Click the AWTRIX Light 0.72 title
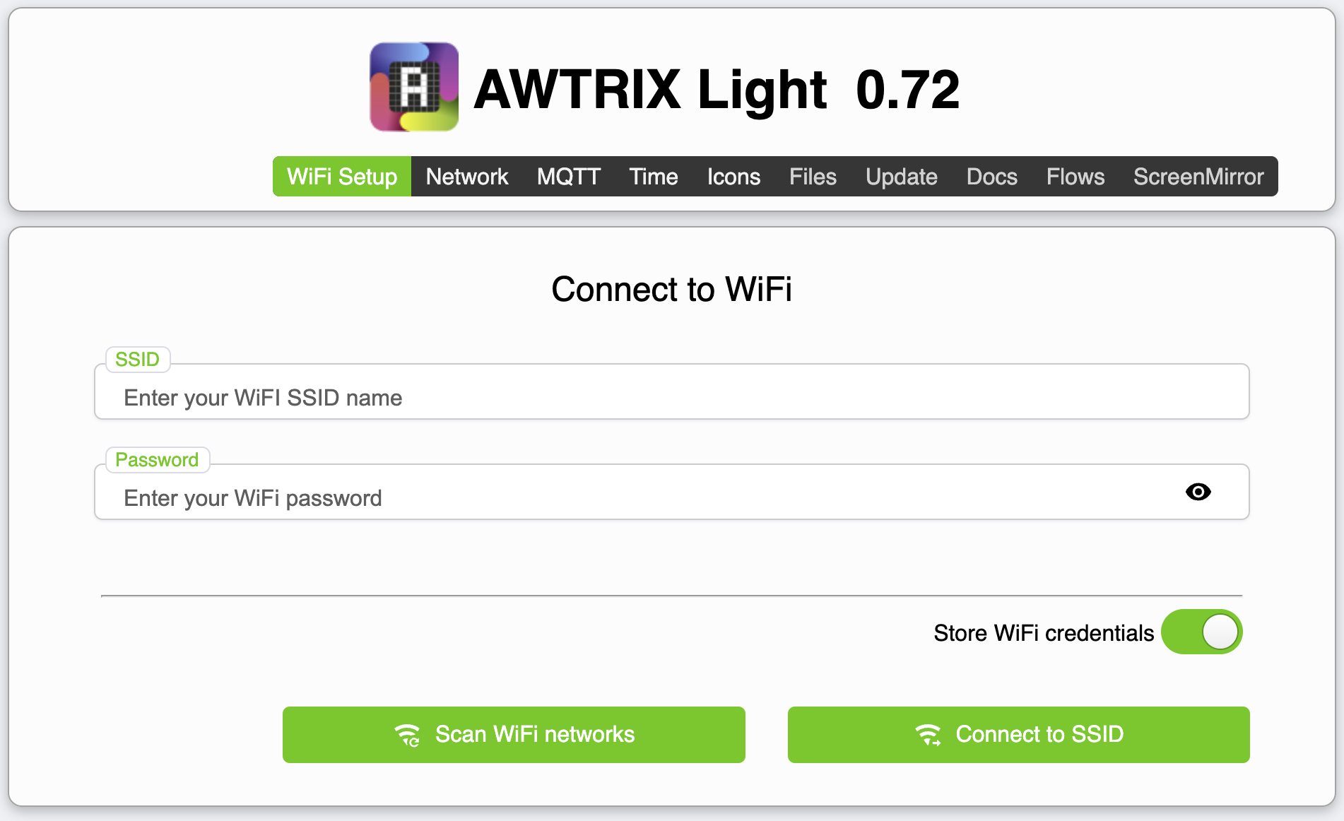Screen dimensions: 1344x821 click(x=717, y=90)
